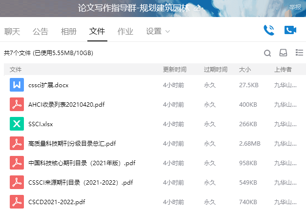
Task: Go to the 相册 tab
Action: (69, 32)
